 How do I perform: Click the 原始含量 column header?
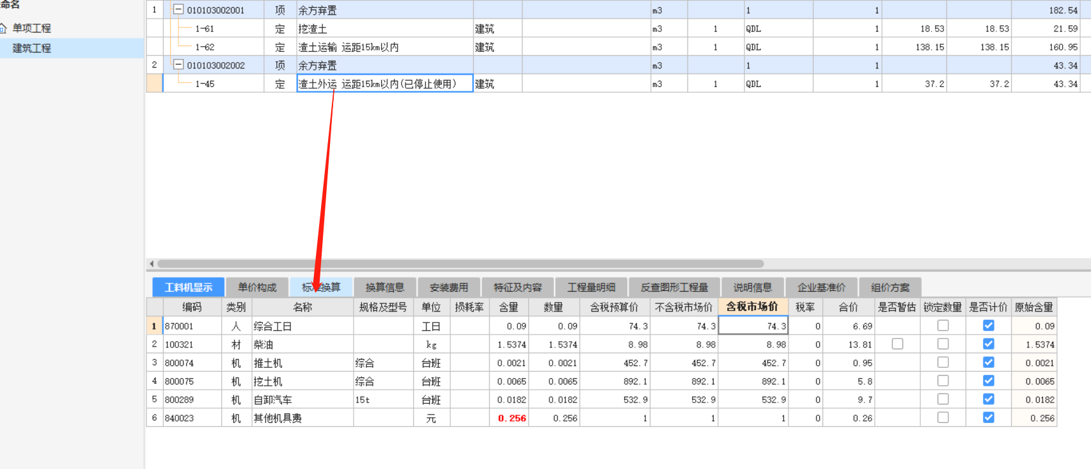click(x=1034, y=307)
